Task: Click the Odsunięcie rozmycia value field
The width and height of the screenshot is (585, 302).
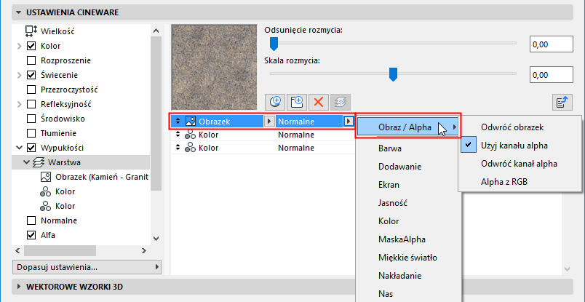Action: coord(551,44)
